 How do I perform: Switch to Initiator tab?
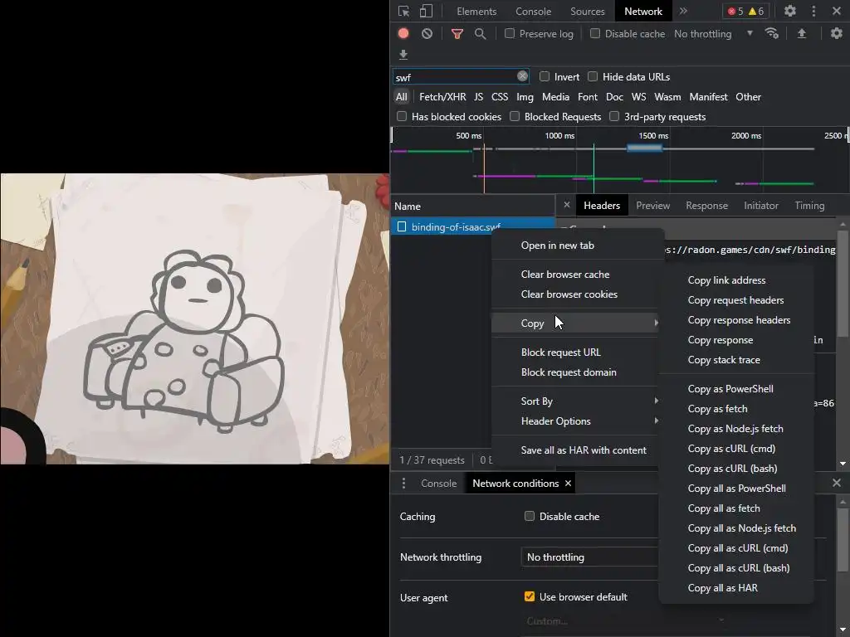coord(760,206)
